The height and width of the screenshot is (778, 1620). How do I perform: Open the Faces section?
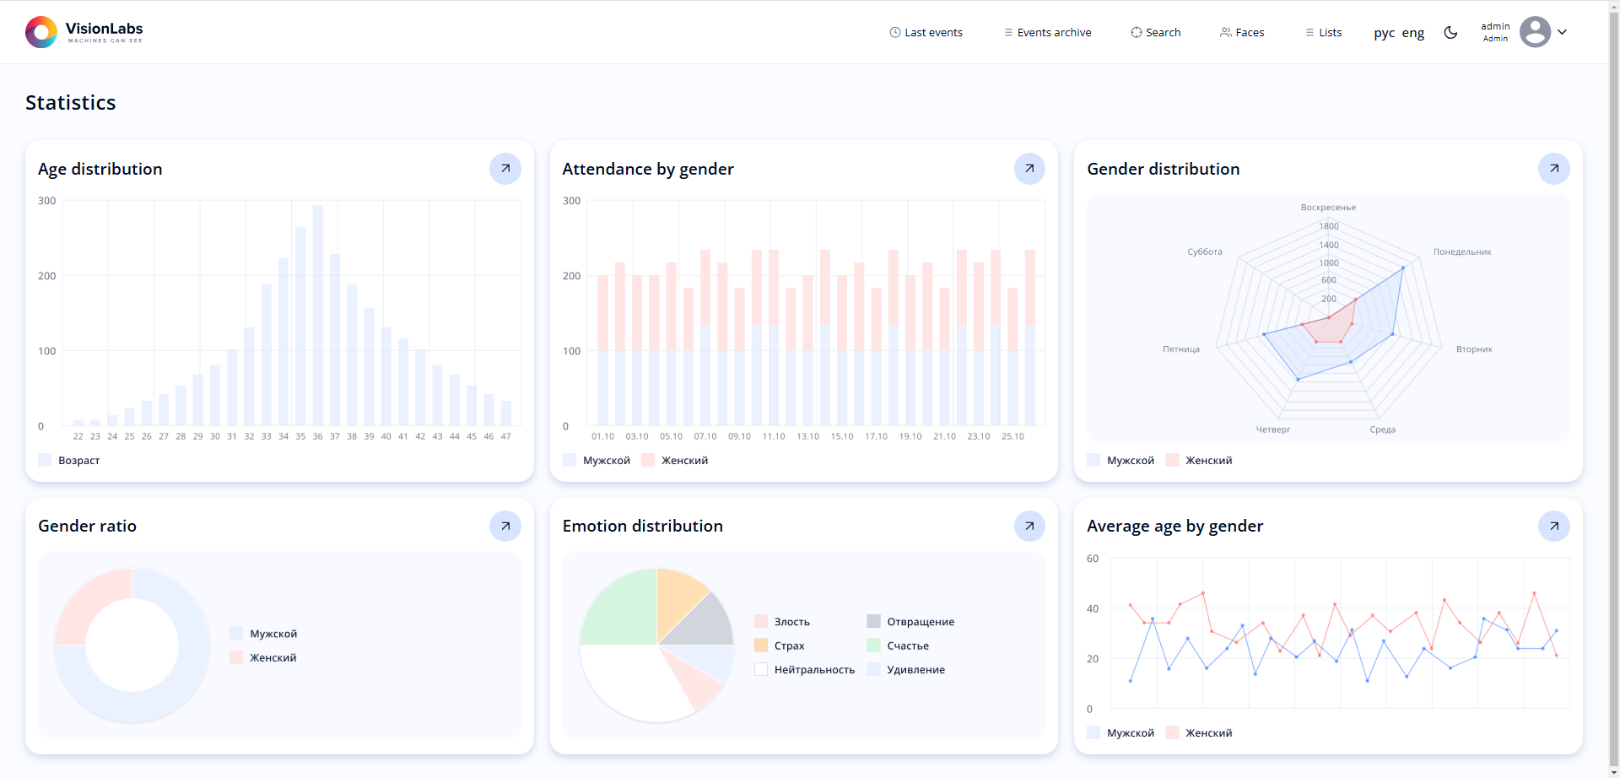(1242, 32)
